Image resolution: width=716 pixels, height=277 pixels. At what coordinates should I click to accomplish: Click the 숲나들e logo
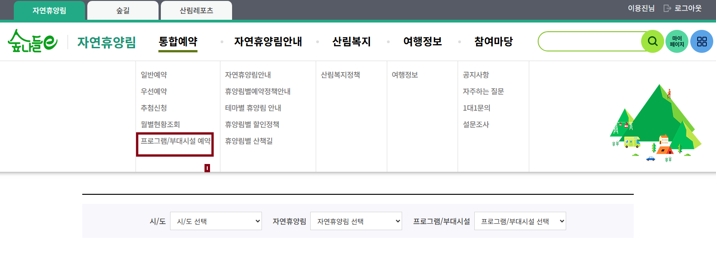click(x=33, y=41)
